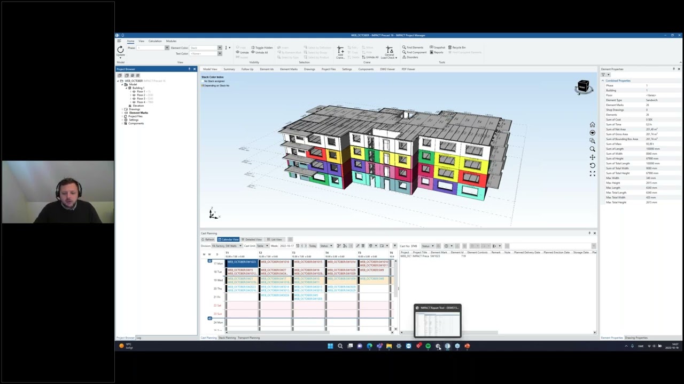Screen dimensions: 684x384
Task: Switch to the Element Marks tab
Action: 289,69
